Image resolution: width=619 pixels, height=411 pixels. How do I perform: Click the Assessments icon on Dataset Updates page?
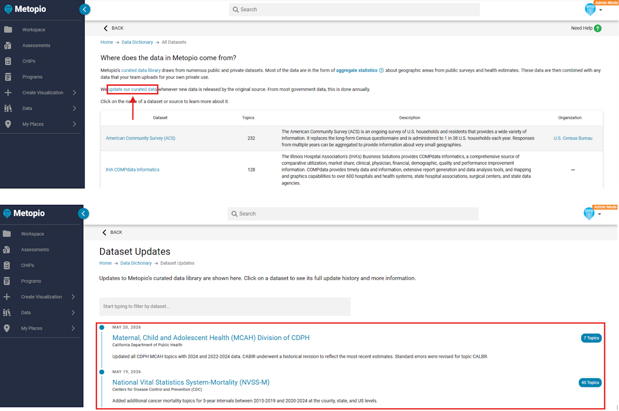tap(7, 250)
